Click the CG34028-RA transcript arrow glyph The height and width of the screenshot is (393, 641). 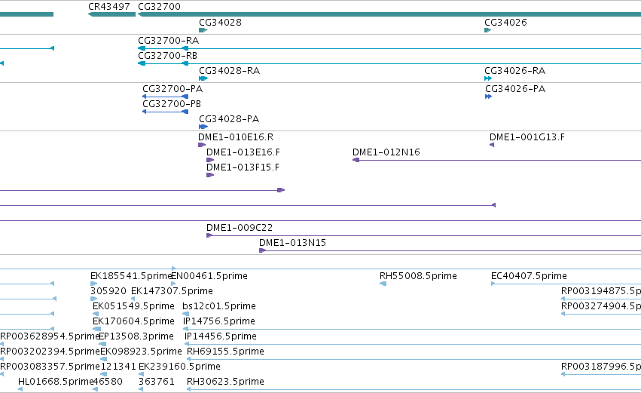(203, 78)
